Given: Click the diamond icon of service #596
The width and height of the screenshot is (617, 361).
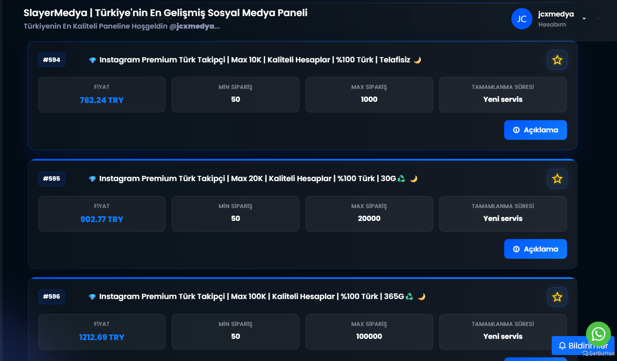Looking at the screenshot, I should click(x=92, y=297).
